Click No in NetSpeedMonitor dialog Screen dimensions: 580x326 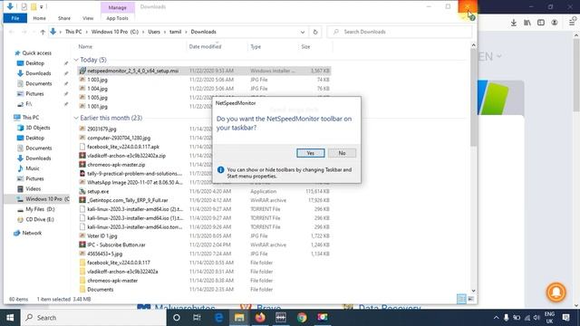(342, 153)
